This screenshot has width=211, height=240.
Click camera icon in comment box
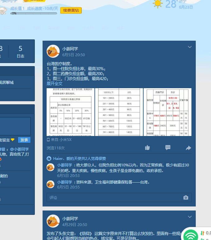[186, 197]
